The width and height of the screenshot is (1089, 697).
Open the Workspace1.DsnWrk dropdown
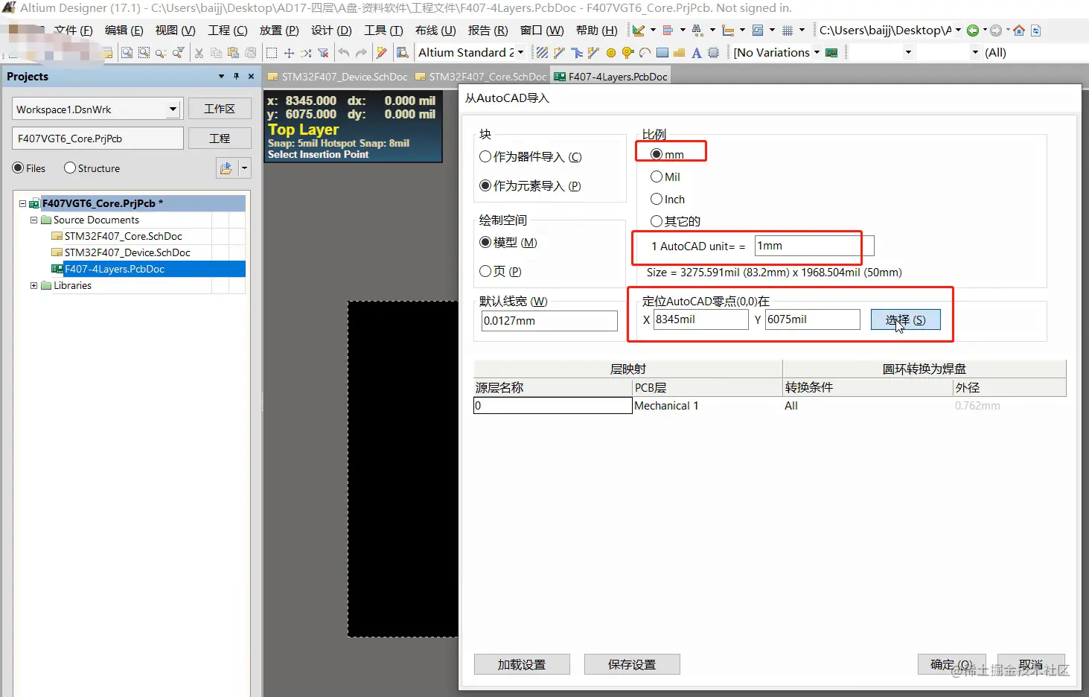173,109
